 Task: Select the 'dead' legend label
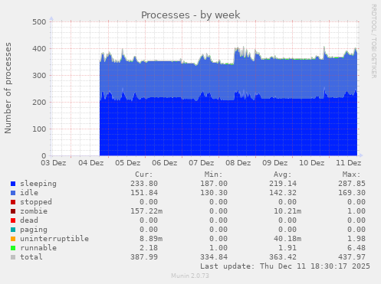[x=29, y=220]
